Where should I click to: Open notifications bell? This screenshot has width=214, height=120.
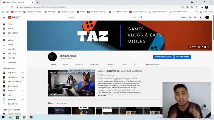coord(201,17)
